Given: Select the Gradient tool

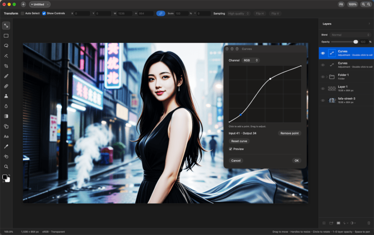Looking at the screenshot, I should (x=6, y=116).
